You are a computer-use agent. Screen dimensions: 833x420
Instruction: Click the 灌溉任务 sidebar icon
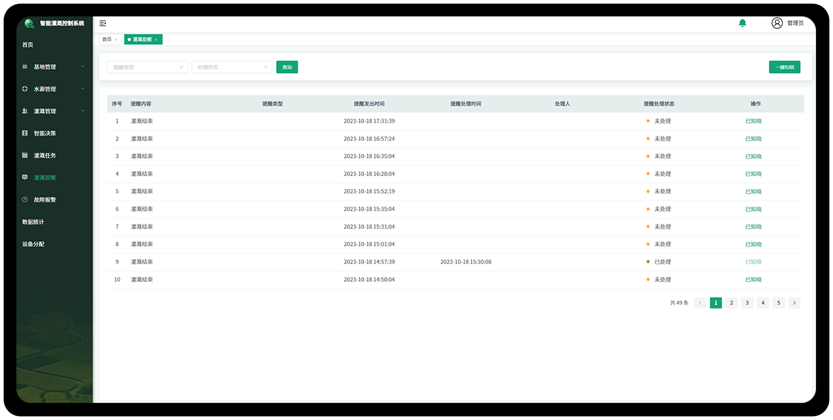tap(25, 156)
